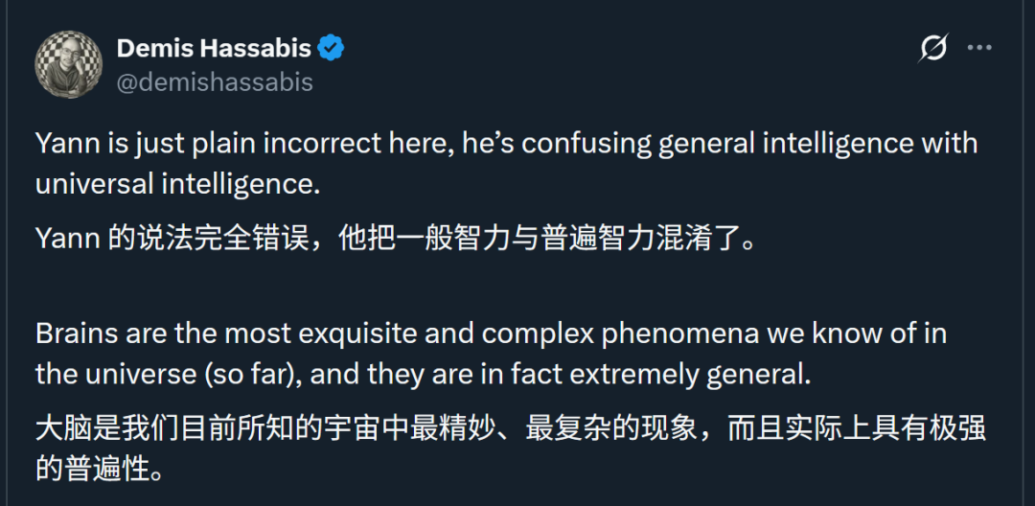Image resolution: width=1035 pixels, height=506 pixels.
Task: Click the blue verified badge
Action: pos(331,48)
